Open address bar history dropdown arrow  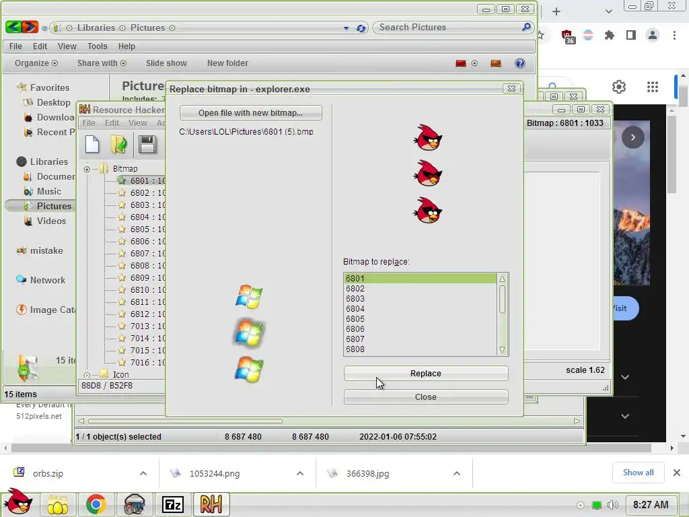pos(347,28)
